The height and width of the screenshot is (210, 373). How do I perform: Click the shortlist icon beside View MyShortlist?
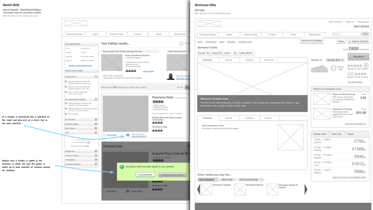pyautogui.click(x=128, y=135)
